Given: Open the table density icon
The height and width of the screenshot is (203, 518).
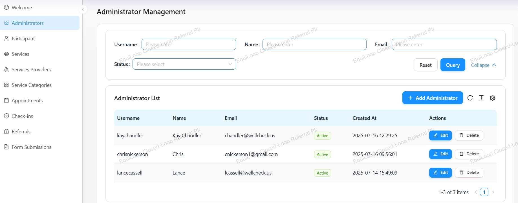Looking at the screenshot, I should coord(481,98).
